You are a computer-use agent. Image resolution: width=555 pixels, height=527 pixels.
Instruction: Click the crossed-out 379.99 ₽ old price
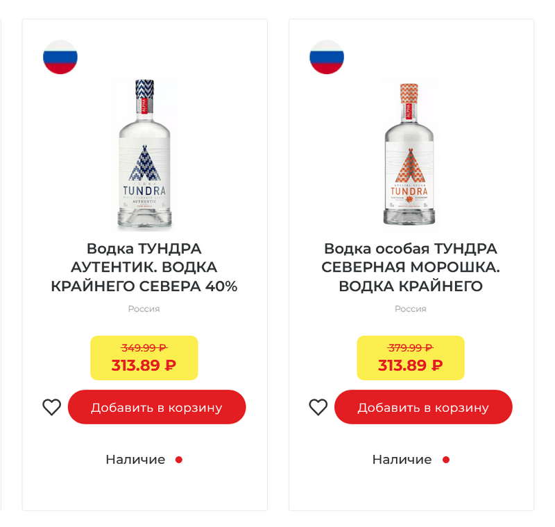(411, 348)
